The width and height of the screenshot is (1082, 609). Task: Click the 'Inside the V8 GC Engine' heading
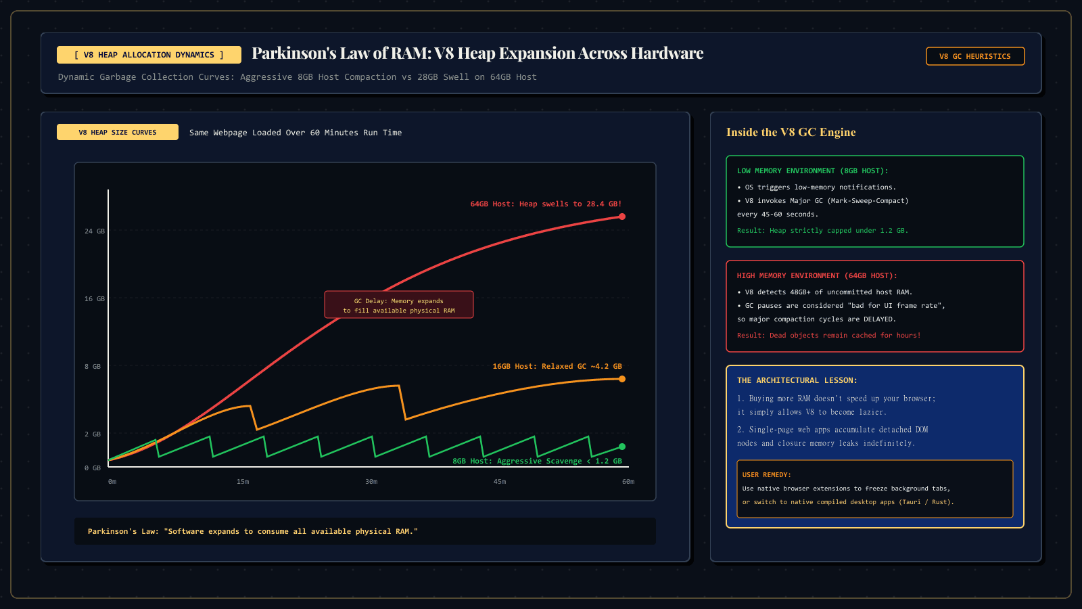pyautogui.click(x=791, y=132)
